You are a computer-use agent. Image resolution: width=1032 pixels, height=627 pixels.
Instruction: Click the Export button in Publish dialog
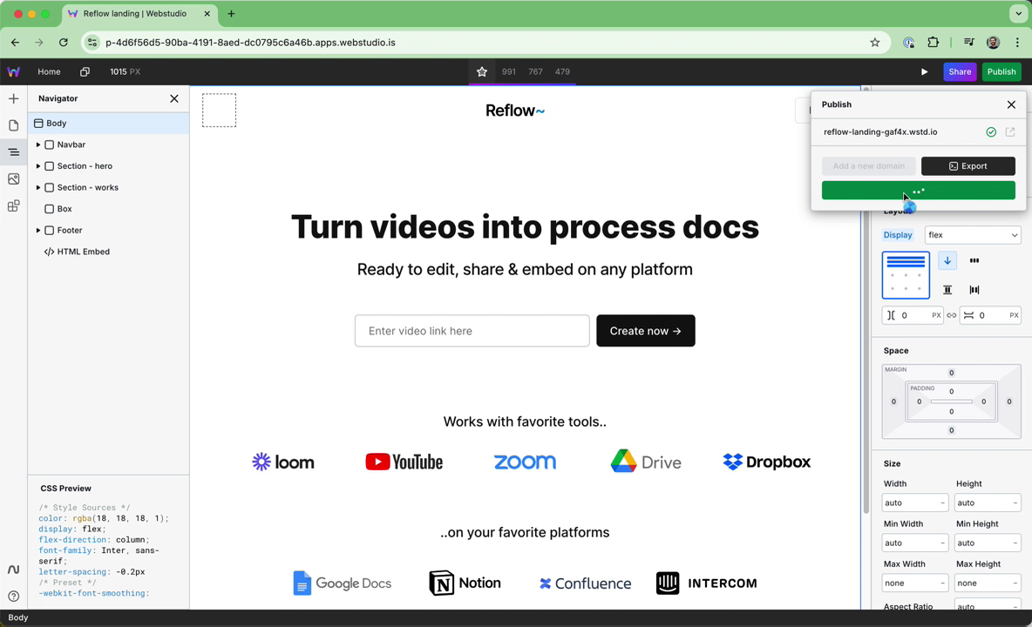967,165
